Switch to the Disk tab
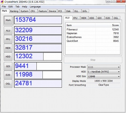The image size is (126, 113). 69,11
